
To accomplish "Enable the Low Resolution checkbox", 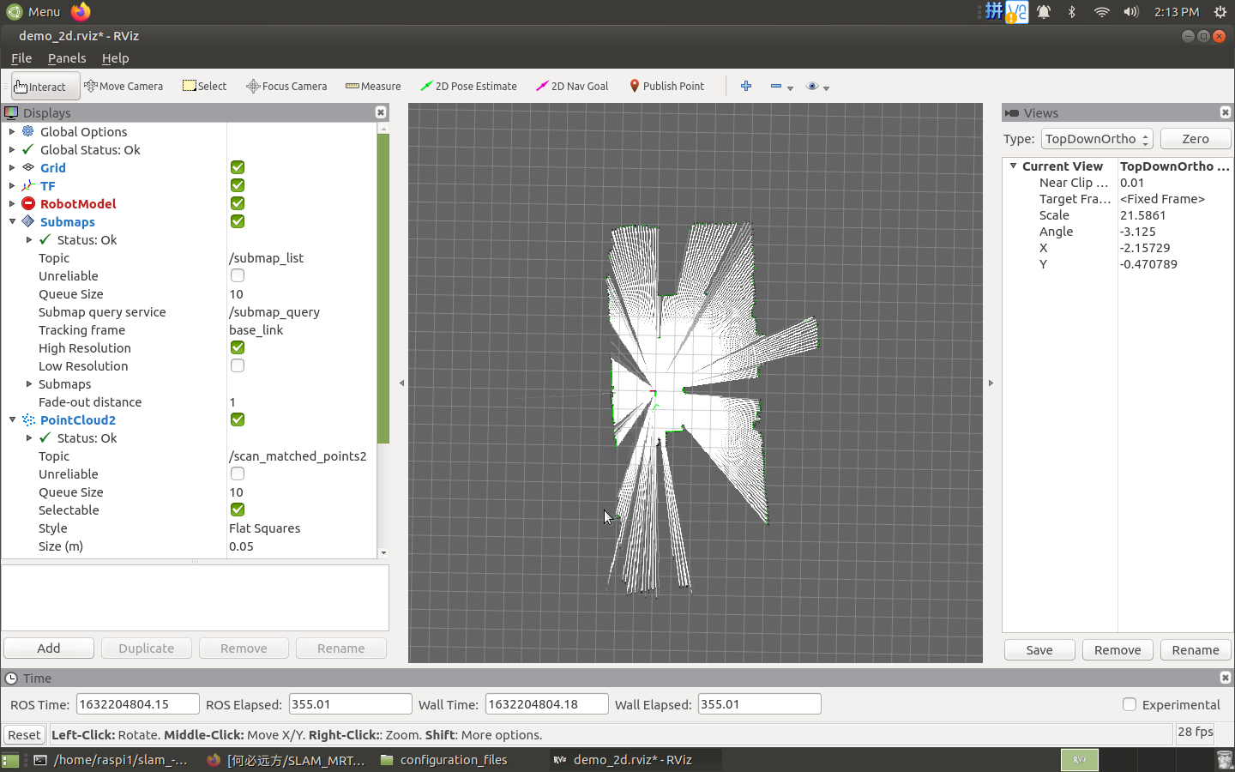I will (x=238, y=365).
